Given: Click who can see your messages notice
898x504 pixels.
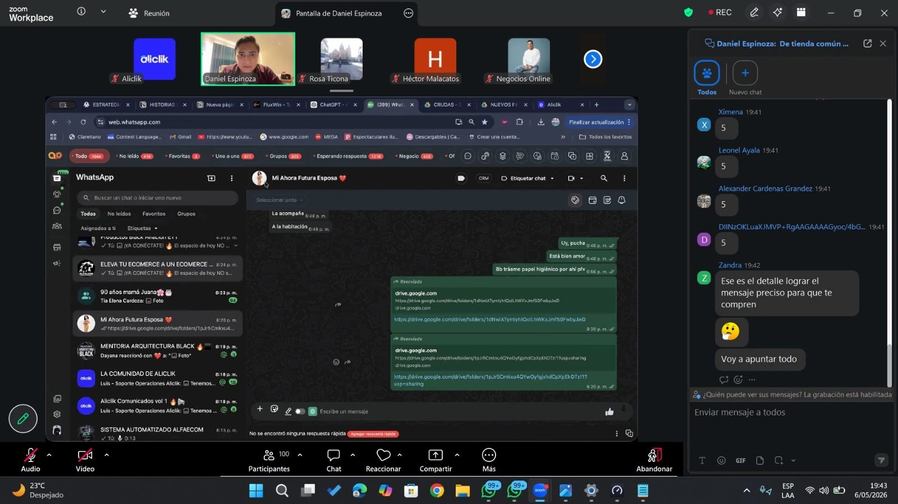Looking at the screenshot, I should (792, 395).
